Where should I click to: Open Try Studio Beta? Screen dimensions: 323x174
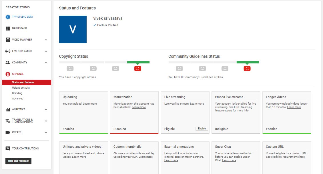point(23,17)
